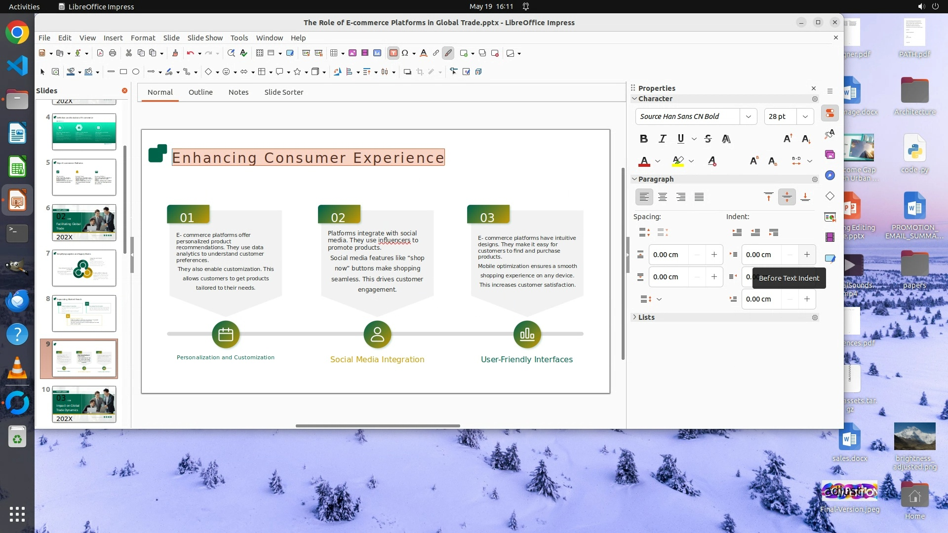Click the Print icon in toolbar

click(113, 53)
